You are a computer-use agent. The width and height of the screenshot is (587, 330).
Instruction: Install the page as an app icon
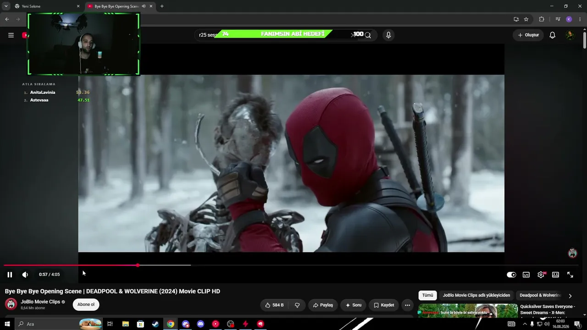pos(516,19)
